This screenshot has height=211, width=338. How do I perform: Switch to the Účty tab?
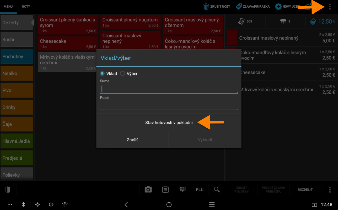point(26,7)
